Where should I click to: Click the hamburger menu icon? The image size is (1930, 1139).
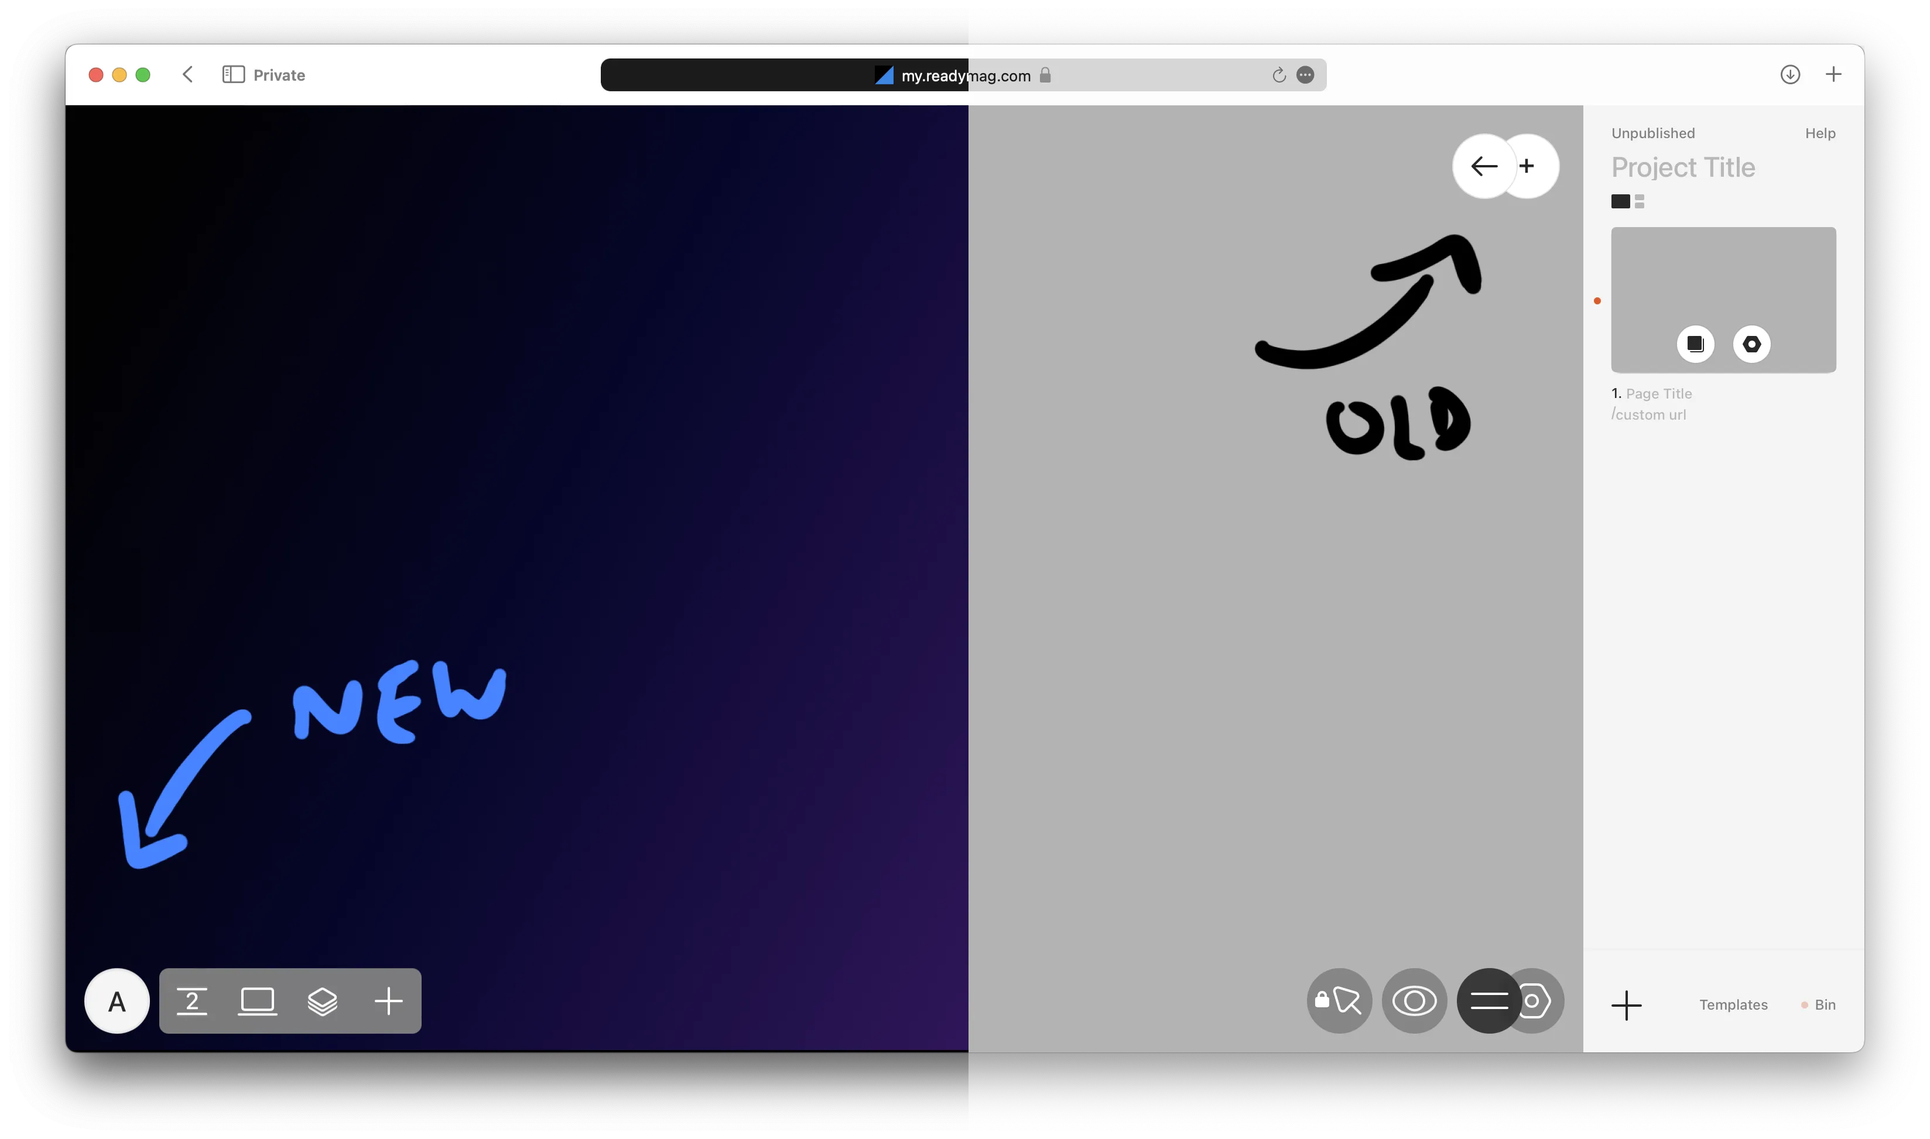1489,1001
